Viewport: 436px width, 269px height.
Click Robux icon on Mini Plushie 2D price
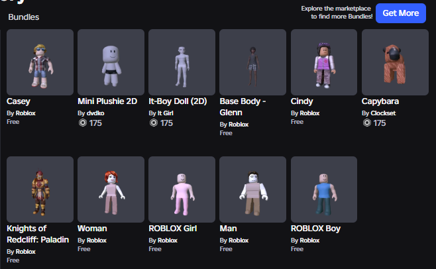point(83,123)
